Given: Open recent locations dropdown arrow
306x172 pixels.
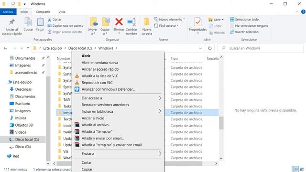Looking at the screenshot, I should 22,48.
